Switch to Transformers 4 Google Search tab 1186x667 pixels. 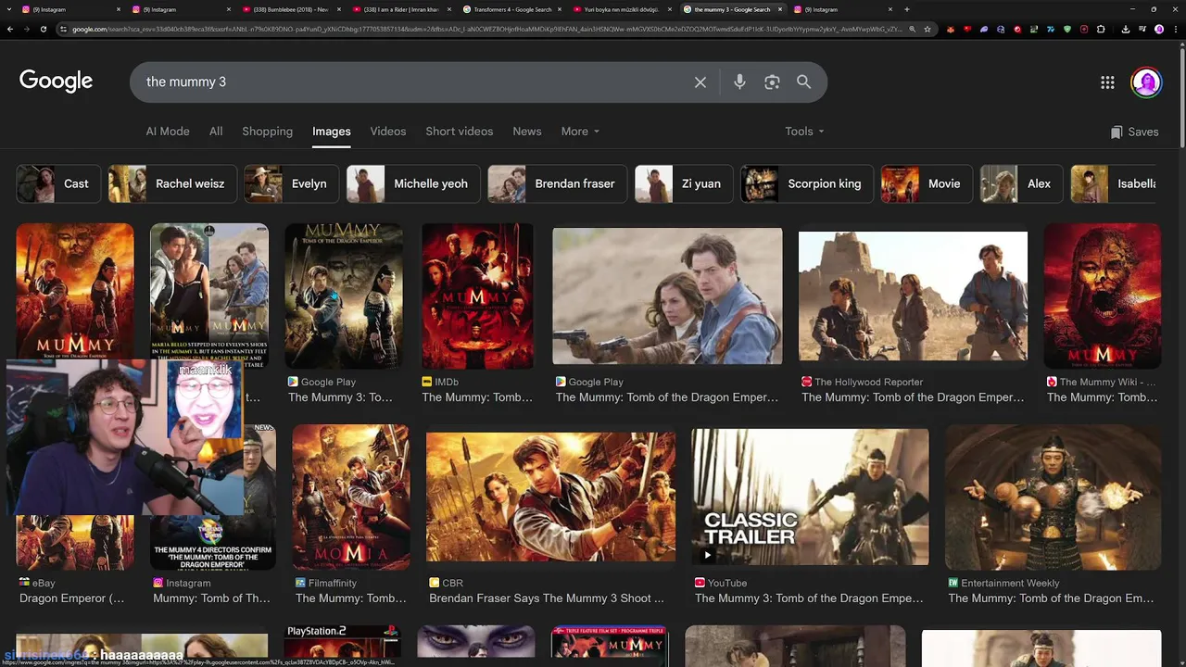coord(511,9)
